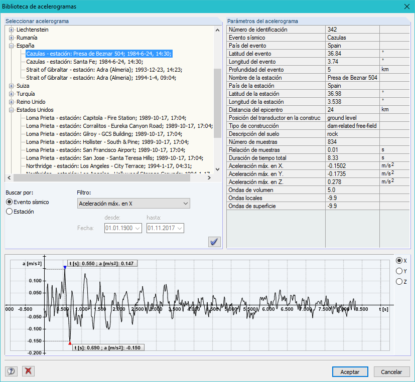
Task: Open the Filtro dropdown Aceleración máx. en X
Action: [x=133, y=204]
